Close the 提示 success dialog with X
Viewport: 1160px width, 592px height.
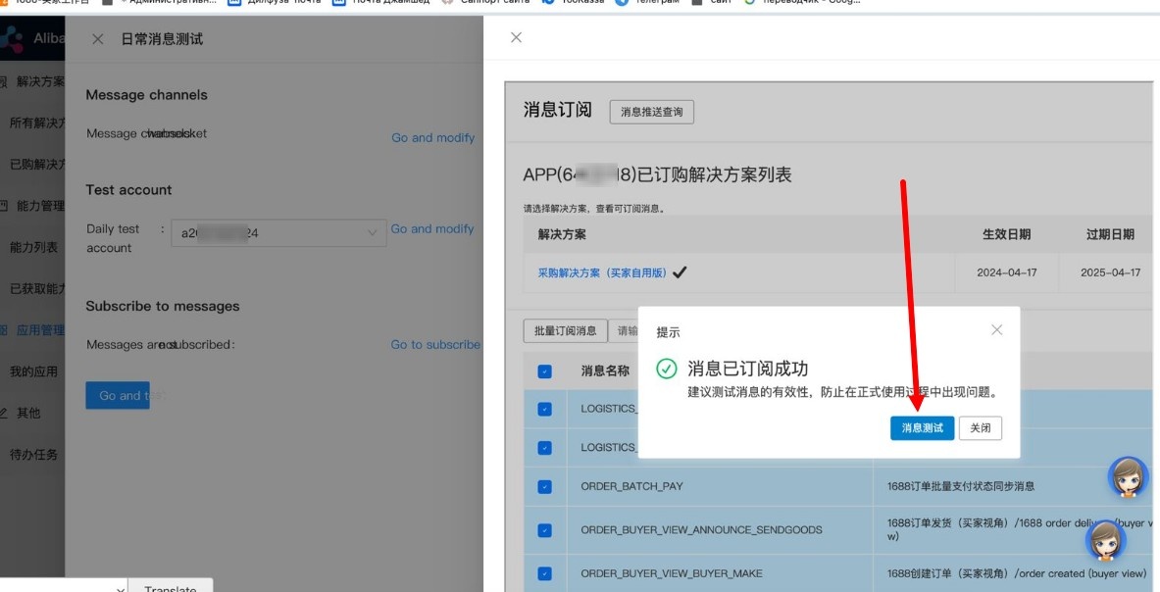[x=996, y=330]
